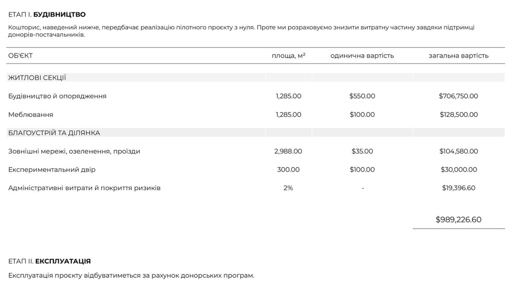Click the Меблювання row label

(x=30, y=114)
